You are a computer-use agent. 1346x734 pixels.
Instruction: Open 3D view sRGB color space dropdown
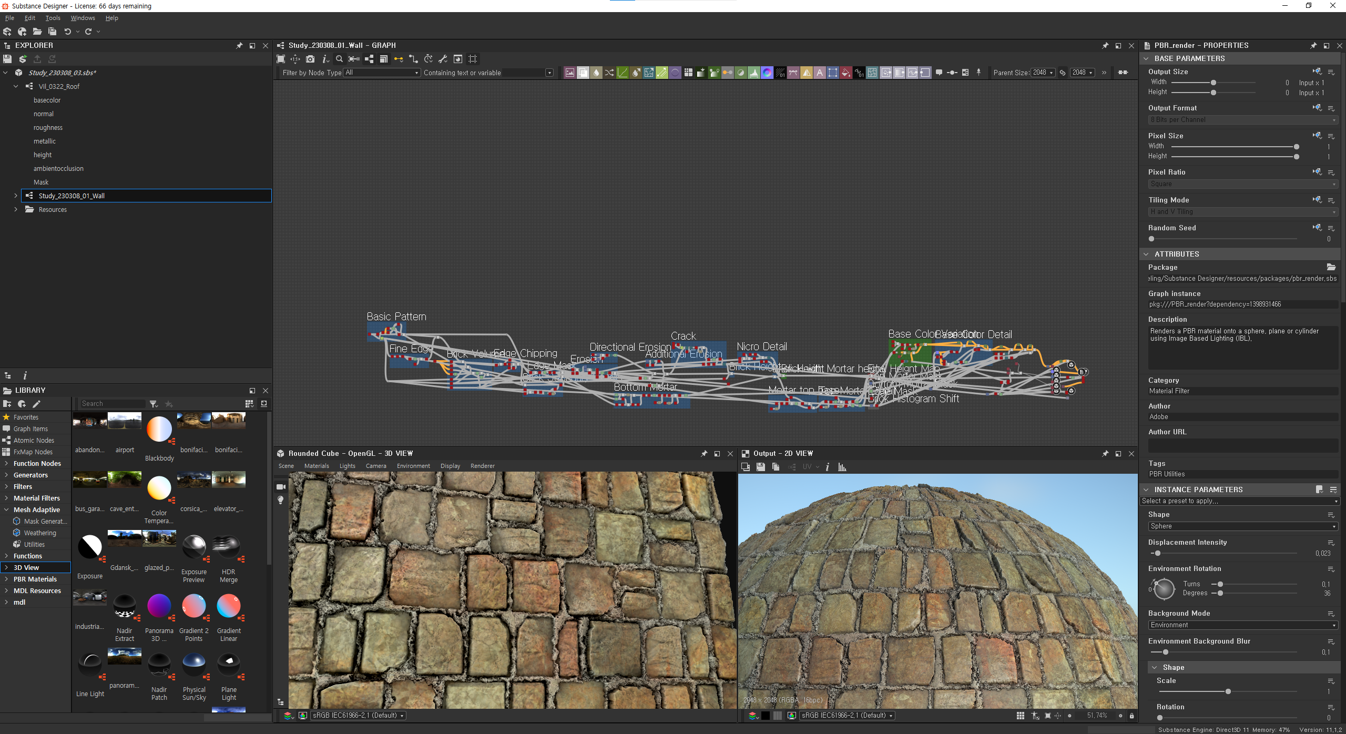[359, 716]
